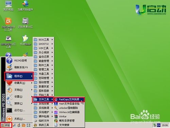
Task: Click 关机(U)... shutdown entry
Action: pyautogui.click(x=19, y=119)
